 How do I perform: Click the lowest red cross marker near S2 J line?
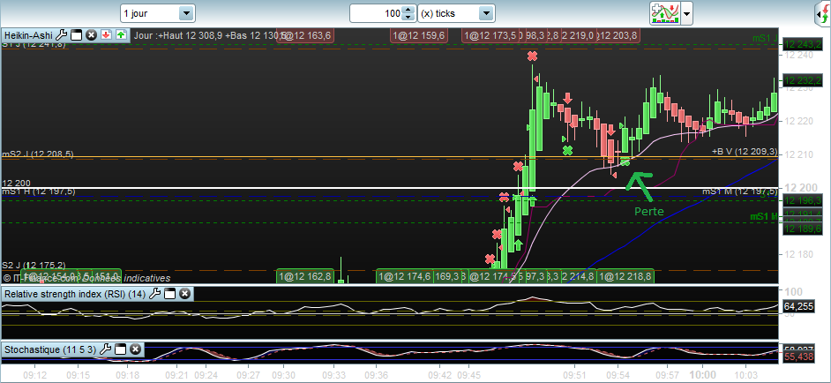490,259
